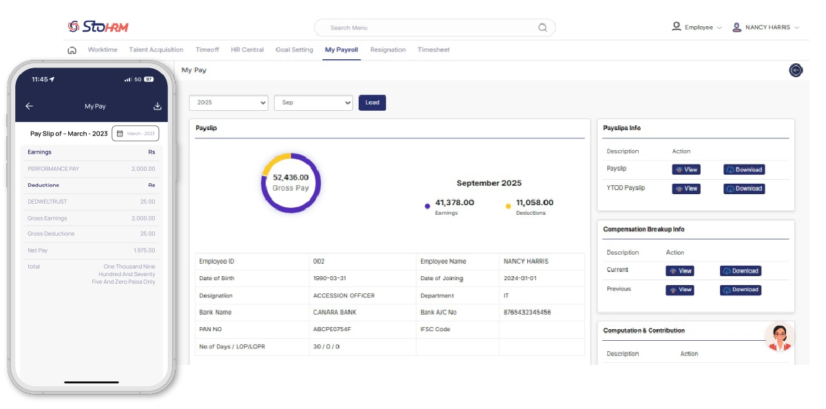
Task: Download the Previous compensation breakup
Action: point(740,290)
